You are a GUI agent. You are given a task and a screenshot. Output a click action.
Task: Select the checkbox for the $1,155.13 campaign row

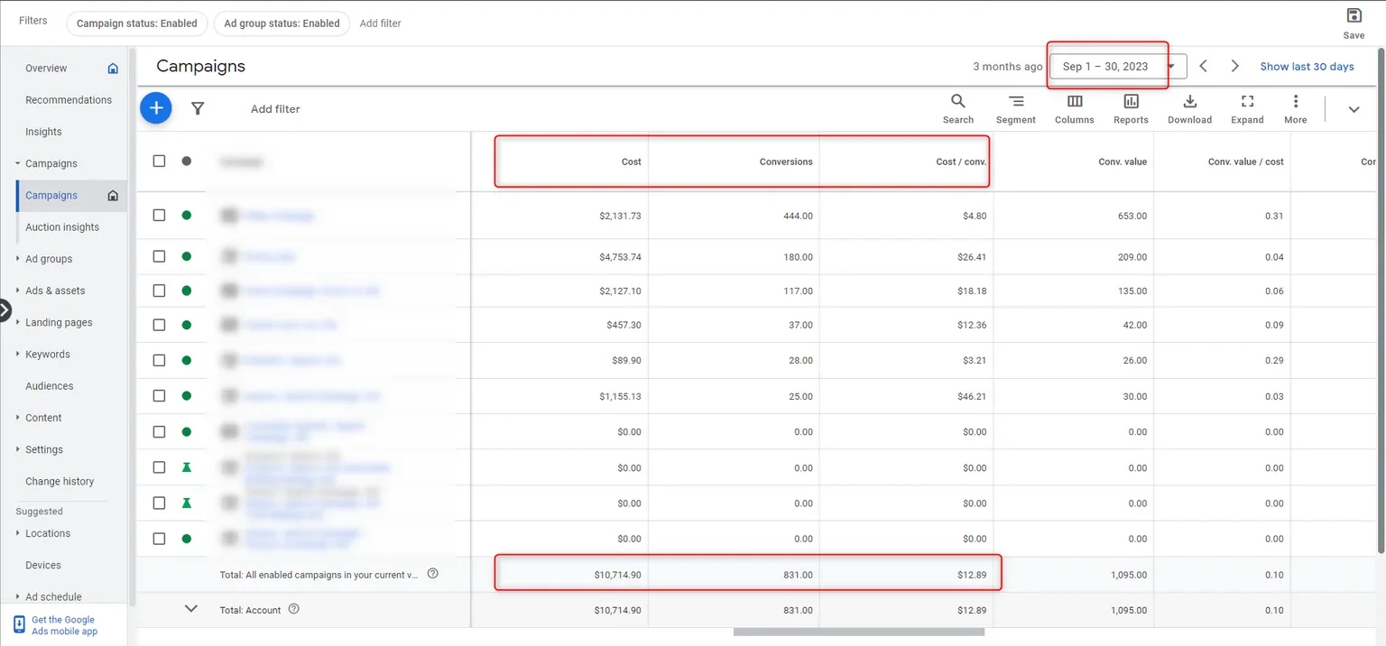(x=159, y=395)
